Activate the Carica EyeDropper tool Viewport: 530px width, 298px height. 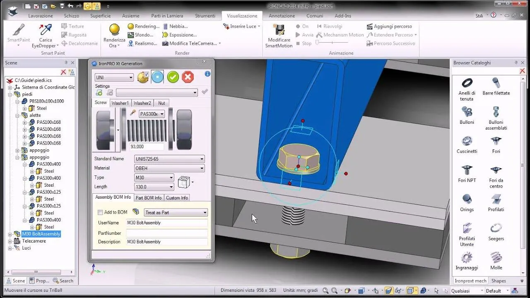click(45, 36)
